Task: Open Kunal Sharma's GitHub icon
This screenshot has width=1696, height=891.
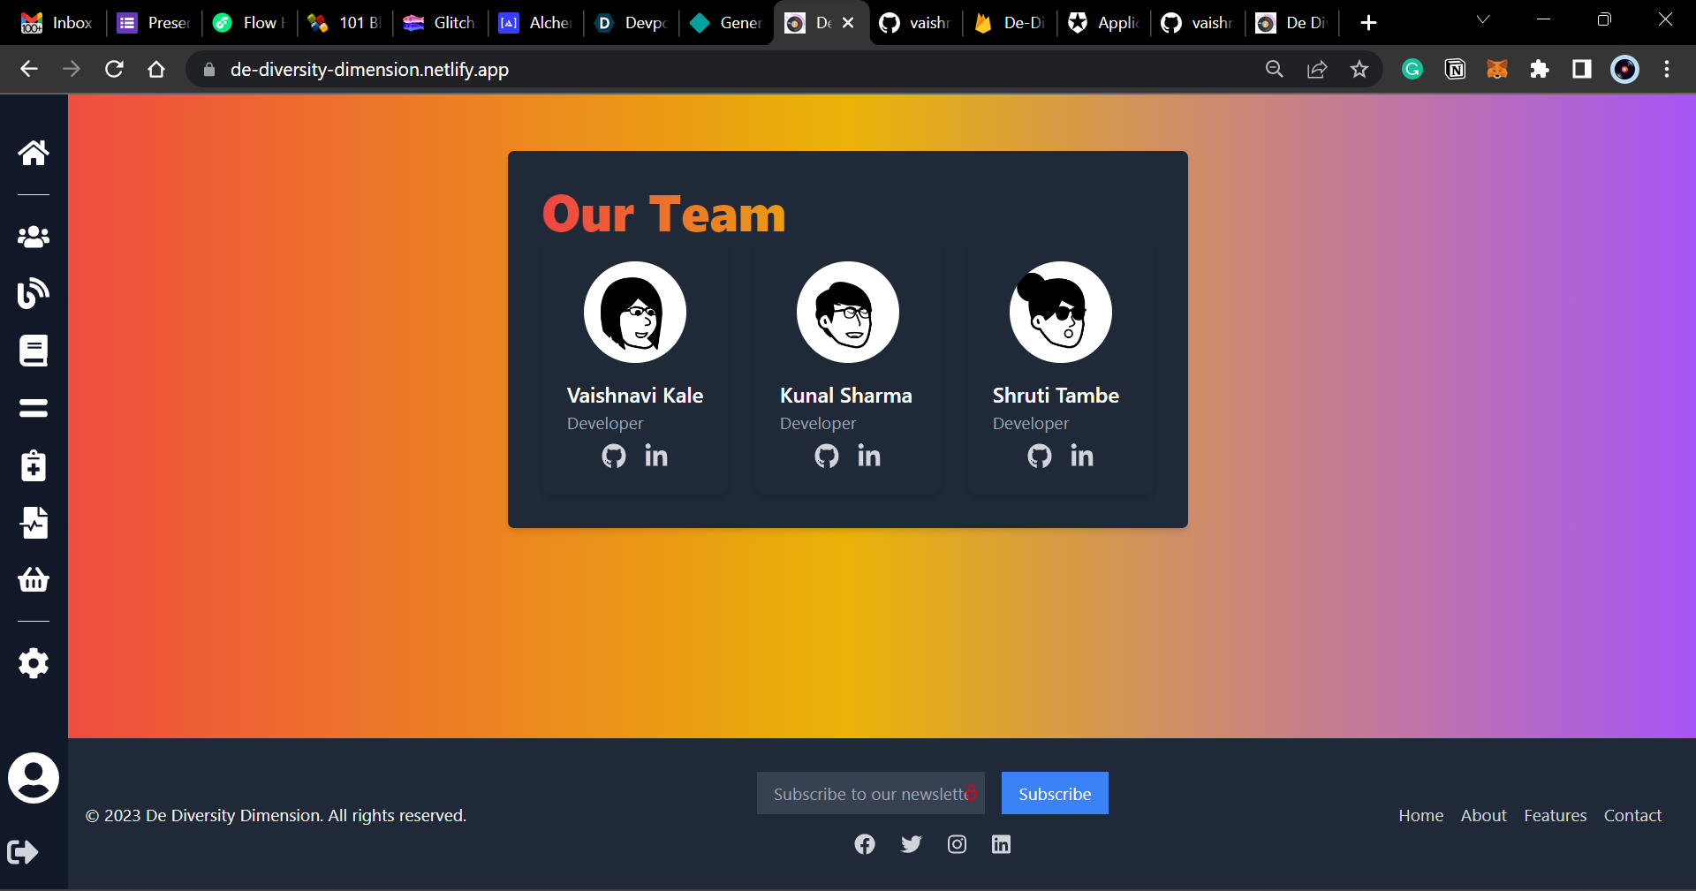Action: (827, 456)
